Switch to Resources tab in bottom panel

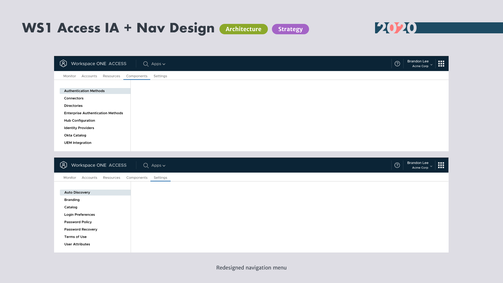(112, 178)
